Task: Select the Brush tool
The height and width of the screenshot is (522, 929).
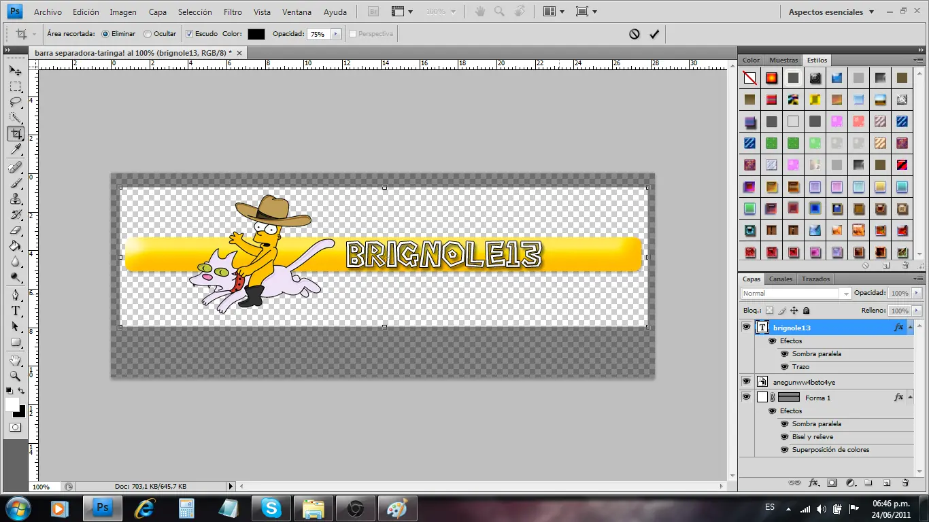Action: [x=15, y=183]
